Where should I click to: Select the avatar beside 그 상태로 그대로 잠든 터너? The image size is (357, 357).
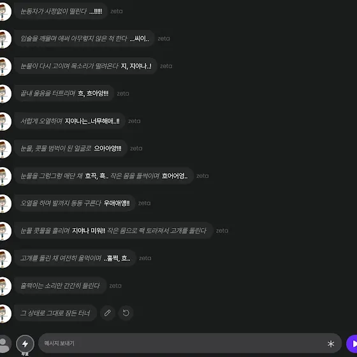tap(4, 314)
